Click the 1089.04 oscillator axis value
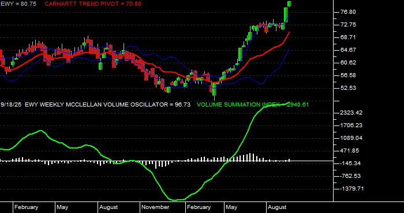The image size is (404, 213). (351, 138)
